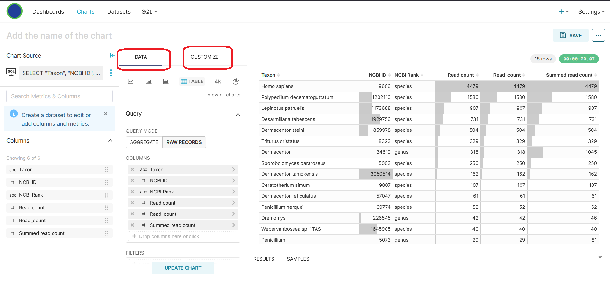Click UPDATE CHART button
Image resolution: width=610 pixels, height=281 pixels.
[183, 268]
